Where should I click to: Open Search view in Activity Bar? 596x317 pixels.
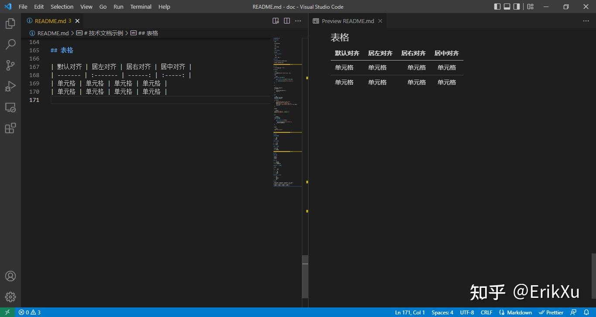click(x=10, y=44)
